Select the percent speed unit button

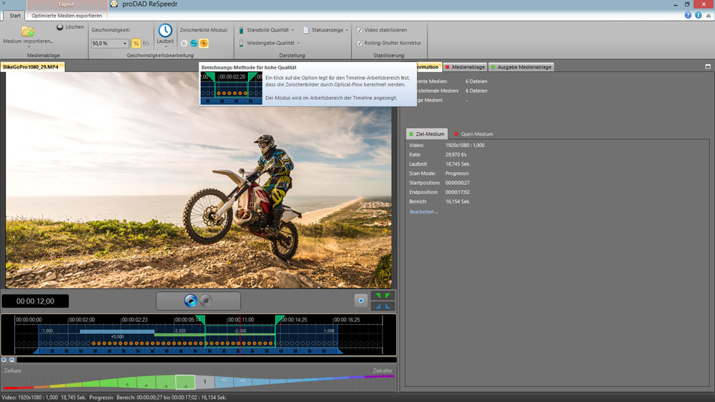click(x=136, y=44)
